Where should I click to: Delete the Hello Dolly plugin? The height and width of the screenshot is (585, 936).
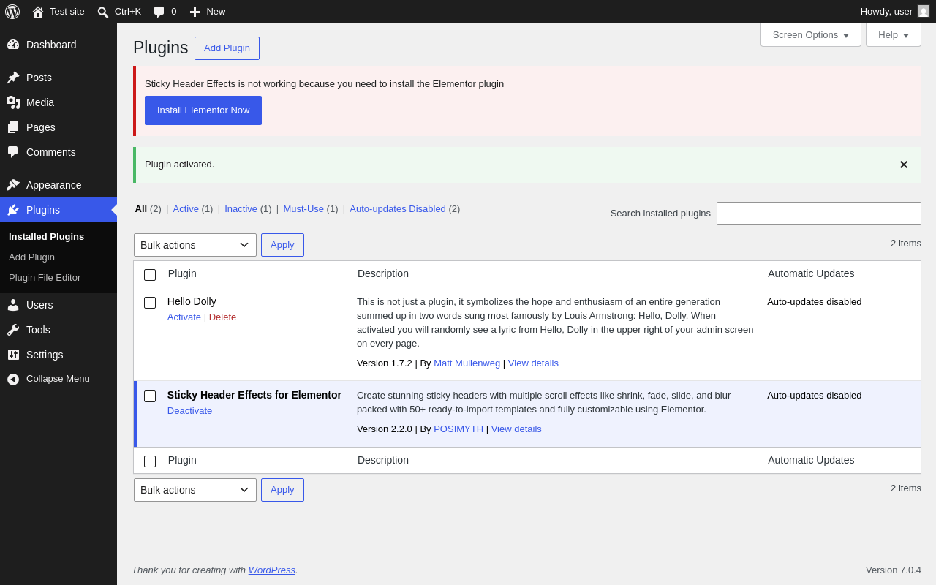[222, 317]
